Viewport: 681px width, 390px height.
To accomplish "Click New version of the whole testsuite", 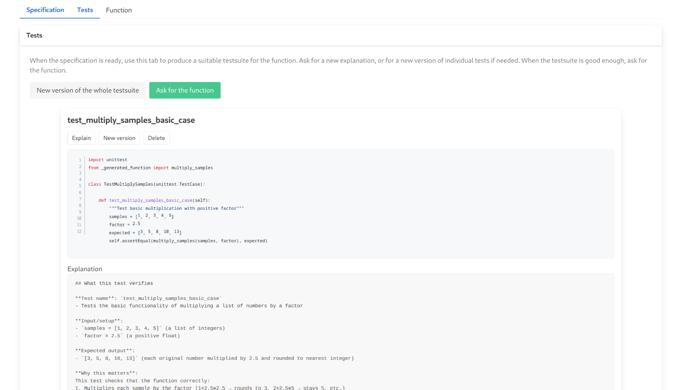I will 88,91.
